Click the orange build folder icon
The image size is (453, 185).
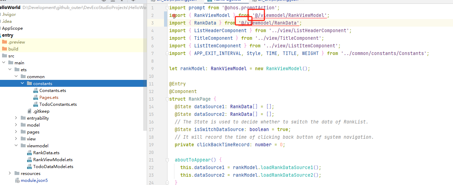point(4,49)
